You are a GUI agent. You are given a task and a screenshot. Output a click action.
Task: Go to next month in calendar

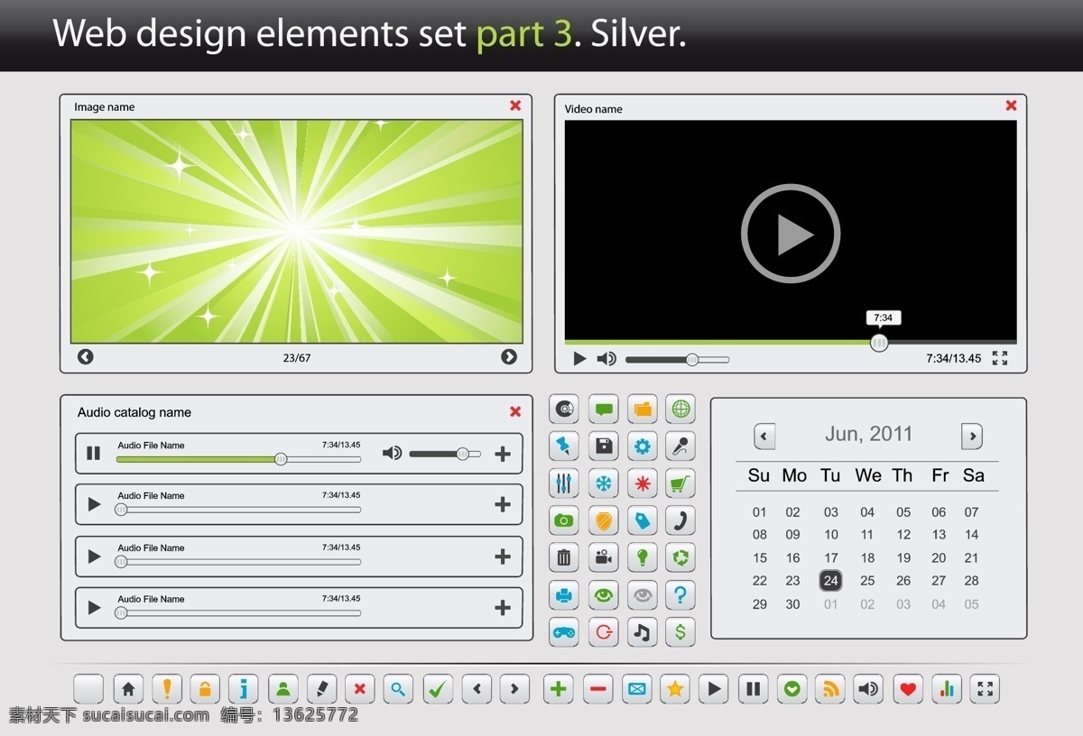pos(972,437)
